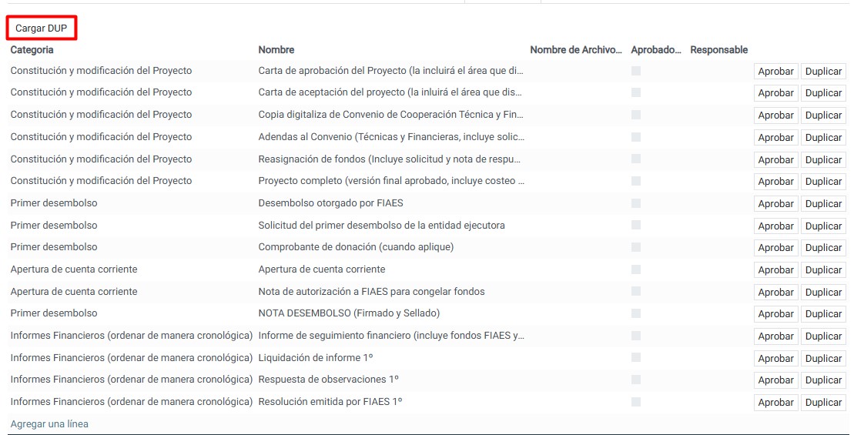
Task: Sort by the Categoria column header
Action: [32, 50]
